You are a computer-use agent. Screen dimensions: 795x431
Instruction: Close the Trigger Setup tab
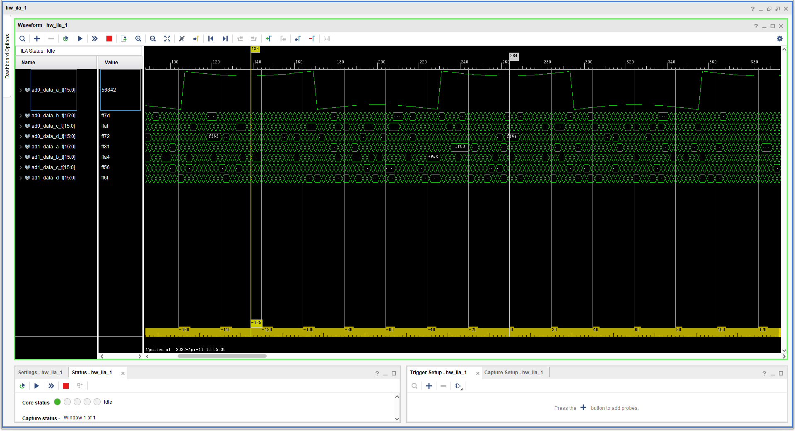[x=478, y=373]
